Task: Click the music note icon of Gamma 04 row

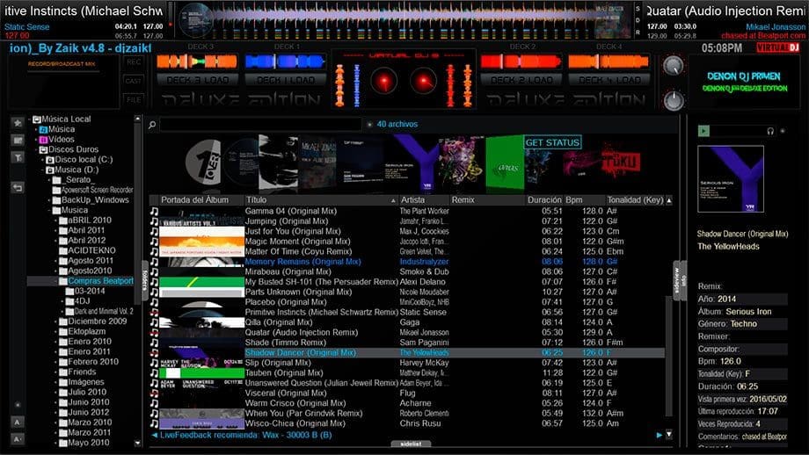Action: click(154, 211)
